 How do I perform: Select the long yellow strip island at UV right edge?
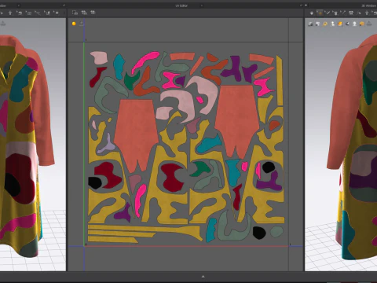coord(280,80)
